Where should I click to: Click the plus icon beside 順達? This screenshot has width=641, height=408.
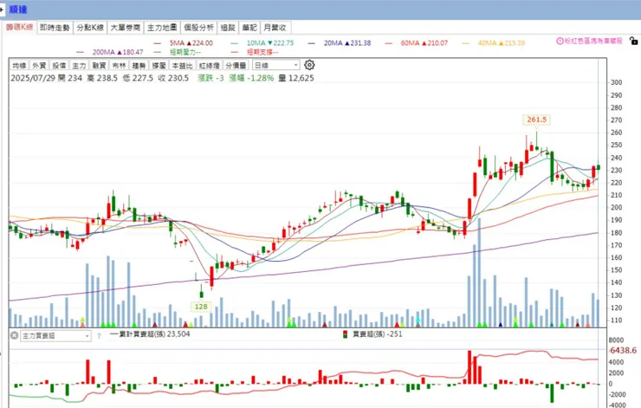tap(2, 9)
